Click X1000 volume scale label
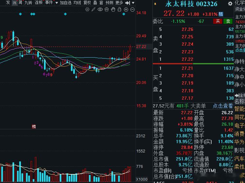The image size is (245, 183). (x=142, y=179)
